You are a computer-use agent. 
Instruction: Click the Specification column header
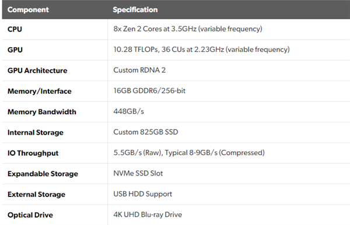(135, 9)
